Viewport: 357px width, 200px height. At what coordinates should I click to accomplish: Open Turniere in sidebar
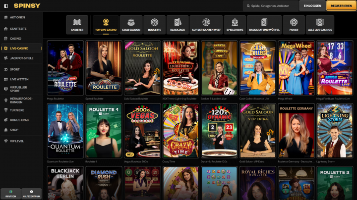pyautogui.click(x=21, y=110)
